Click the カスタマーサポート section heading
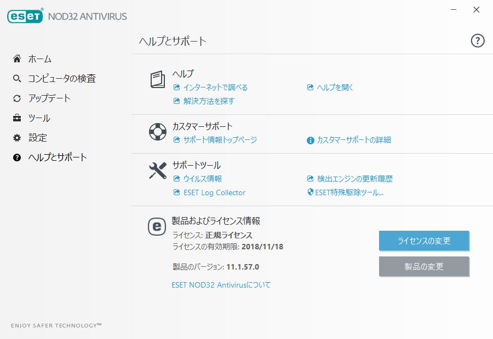This screenshot has width=493, height=339. click(x=203, y=126)
